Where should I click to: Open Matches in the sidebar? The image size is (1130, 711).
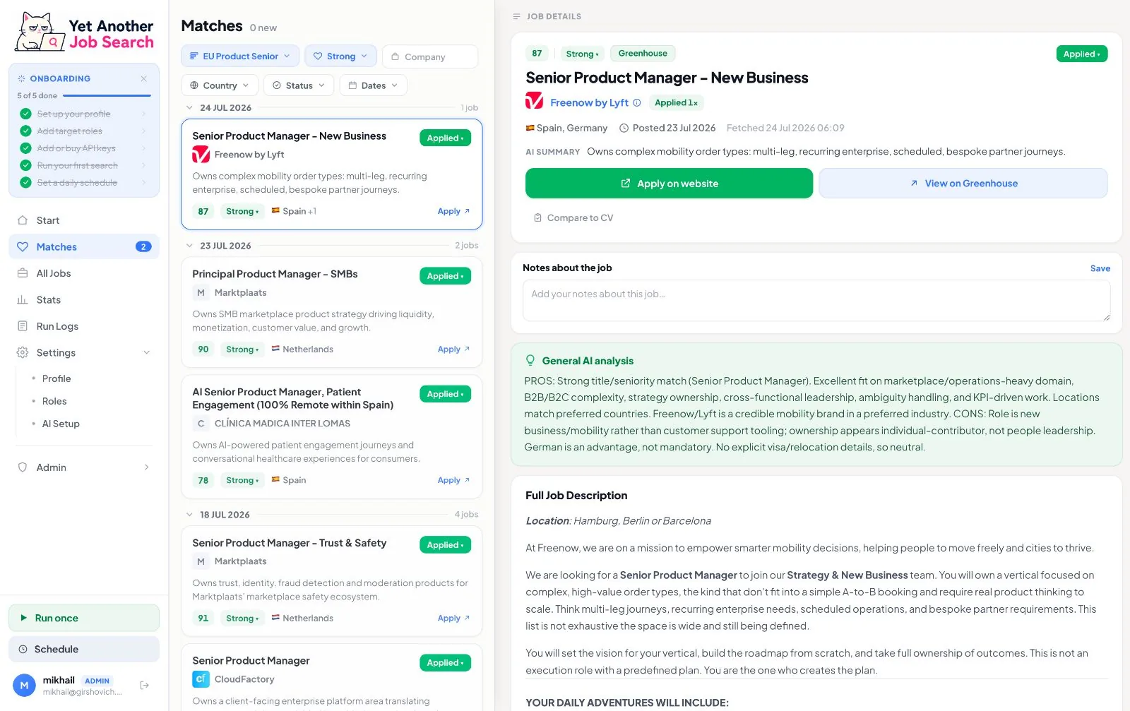pos(83,246)
